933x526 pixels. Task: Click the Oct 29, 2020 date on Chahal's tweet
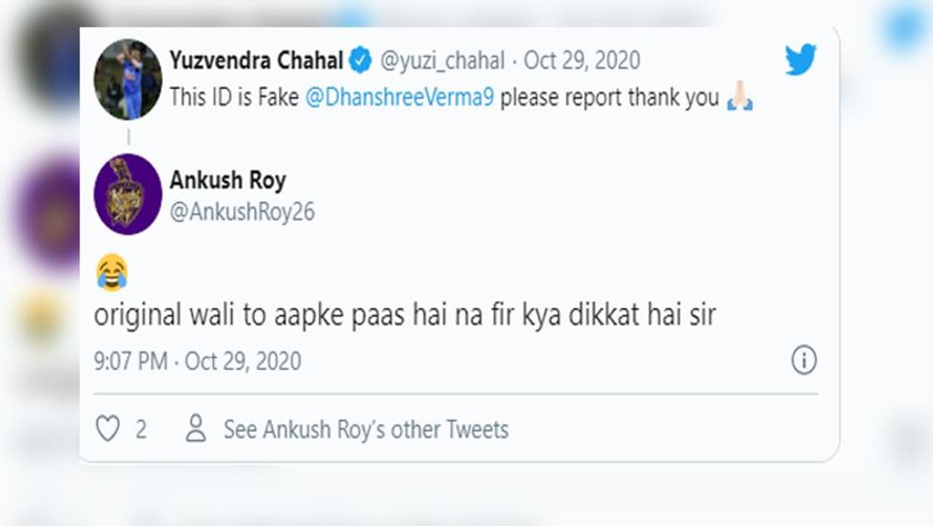pos(582,61)
